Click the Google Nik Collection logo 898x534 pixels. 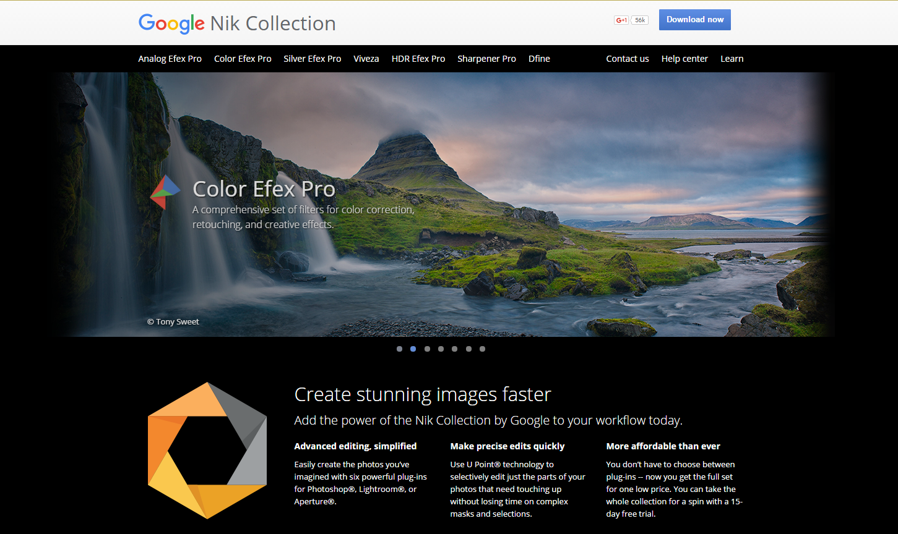tap(237, 23)
